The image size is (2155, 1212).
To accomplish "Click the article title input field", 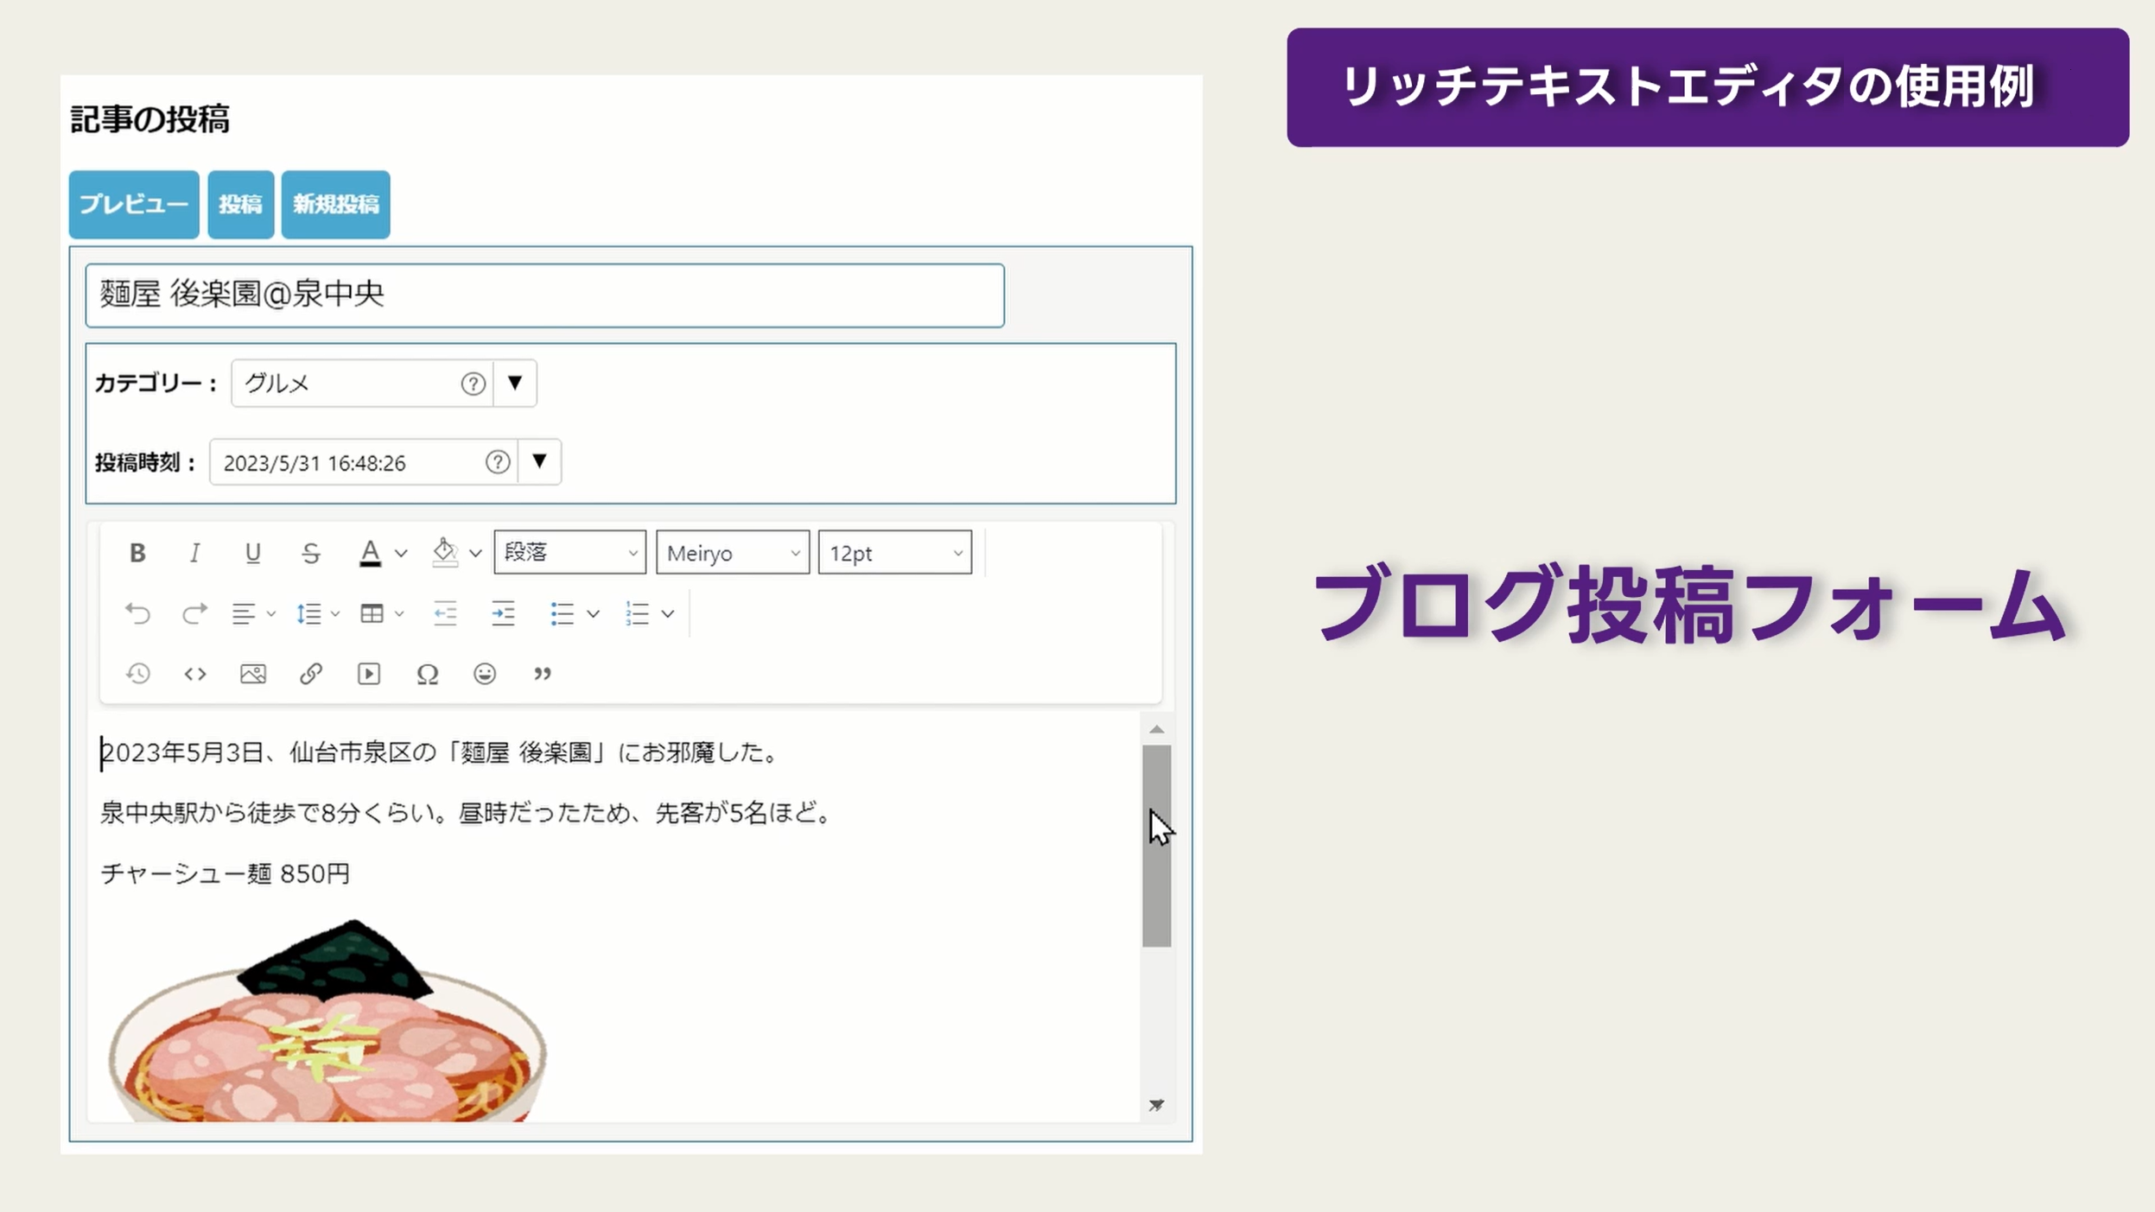I will pos(544,295).
